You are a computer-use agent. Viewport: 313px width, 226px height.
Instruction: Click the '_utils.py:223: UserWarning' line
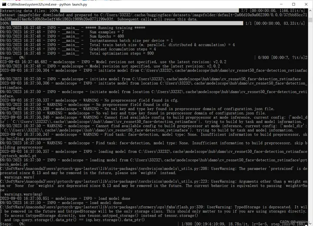click(x=153, y=186)
